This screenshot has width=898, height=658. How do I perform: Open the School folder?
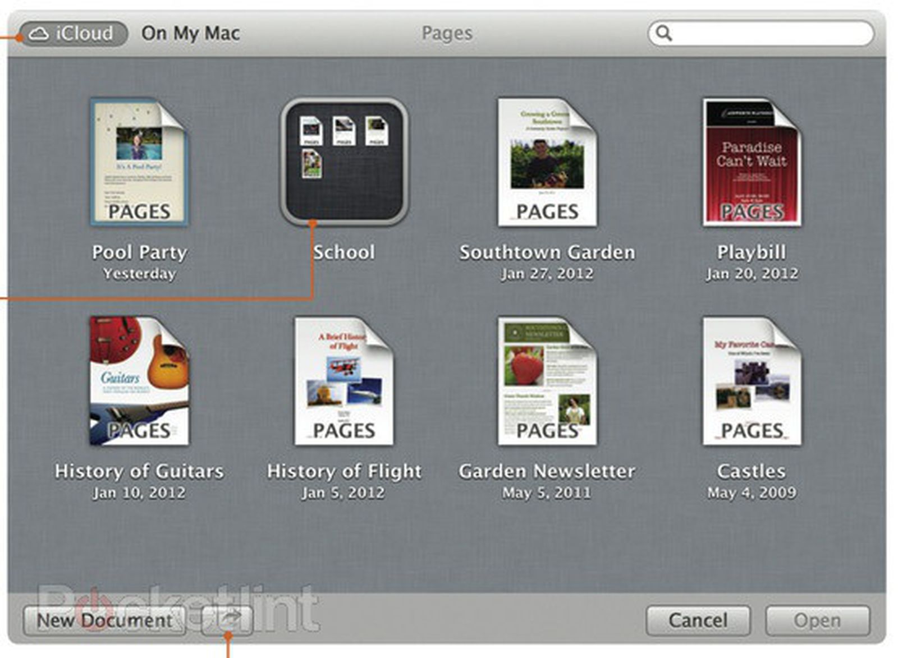[344, 162]
